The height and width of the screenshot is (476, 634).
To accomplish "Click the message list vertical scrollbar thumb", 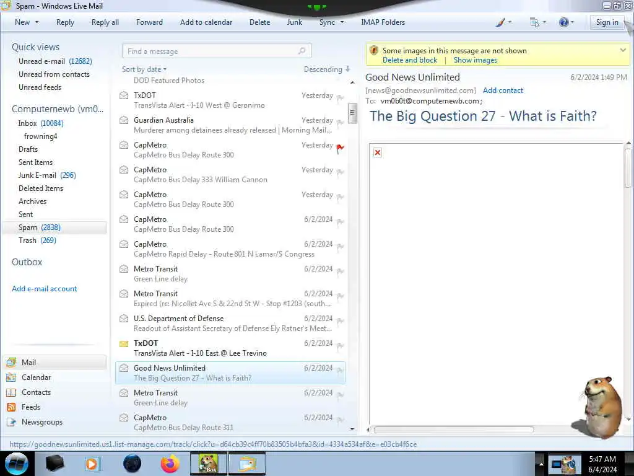I will point(352,113).
